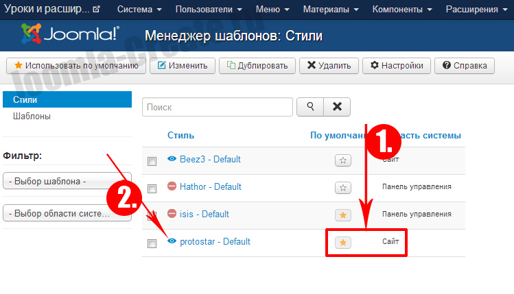
Task: Switch to the Шаблоны sidebar tab
Action: (x=32, y=117)
